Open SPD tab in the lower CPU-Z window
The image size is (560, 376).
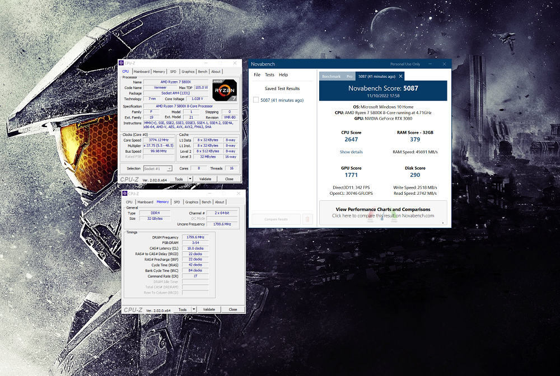click(x=177, y=202)
